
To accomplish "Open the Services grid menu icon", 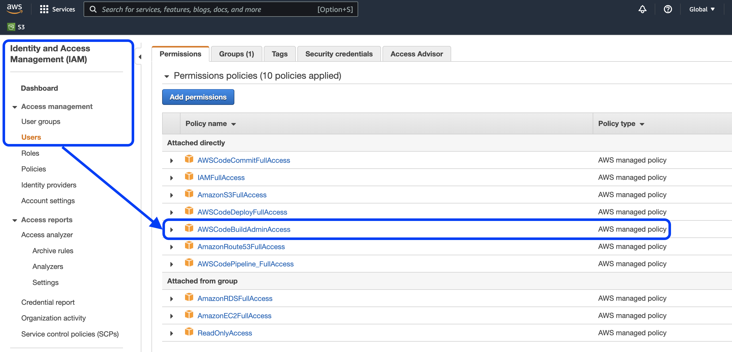I will (x=44, y=9).
